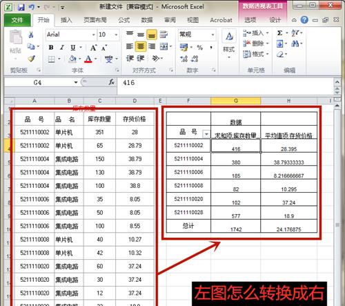Click the blue help question mark icon
The height and width of the screenshot is (306, 345).
point(304,20)
